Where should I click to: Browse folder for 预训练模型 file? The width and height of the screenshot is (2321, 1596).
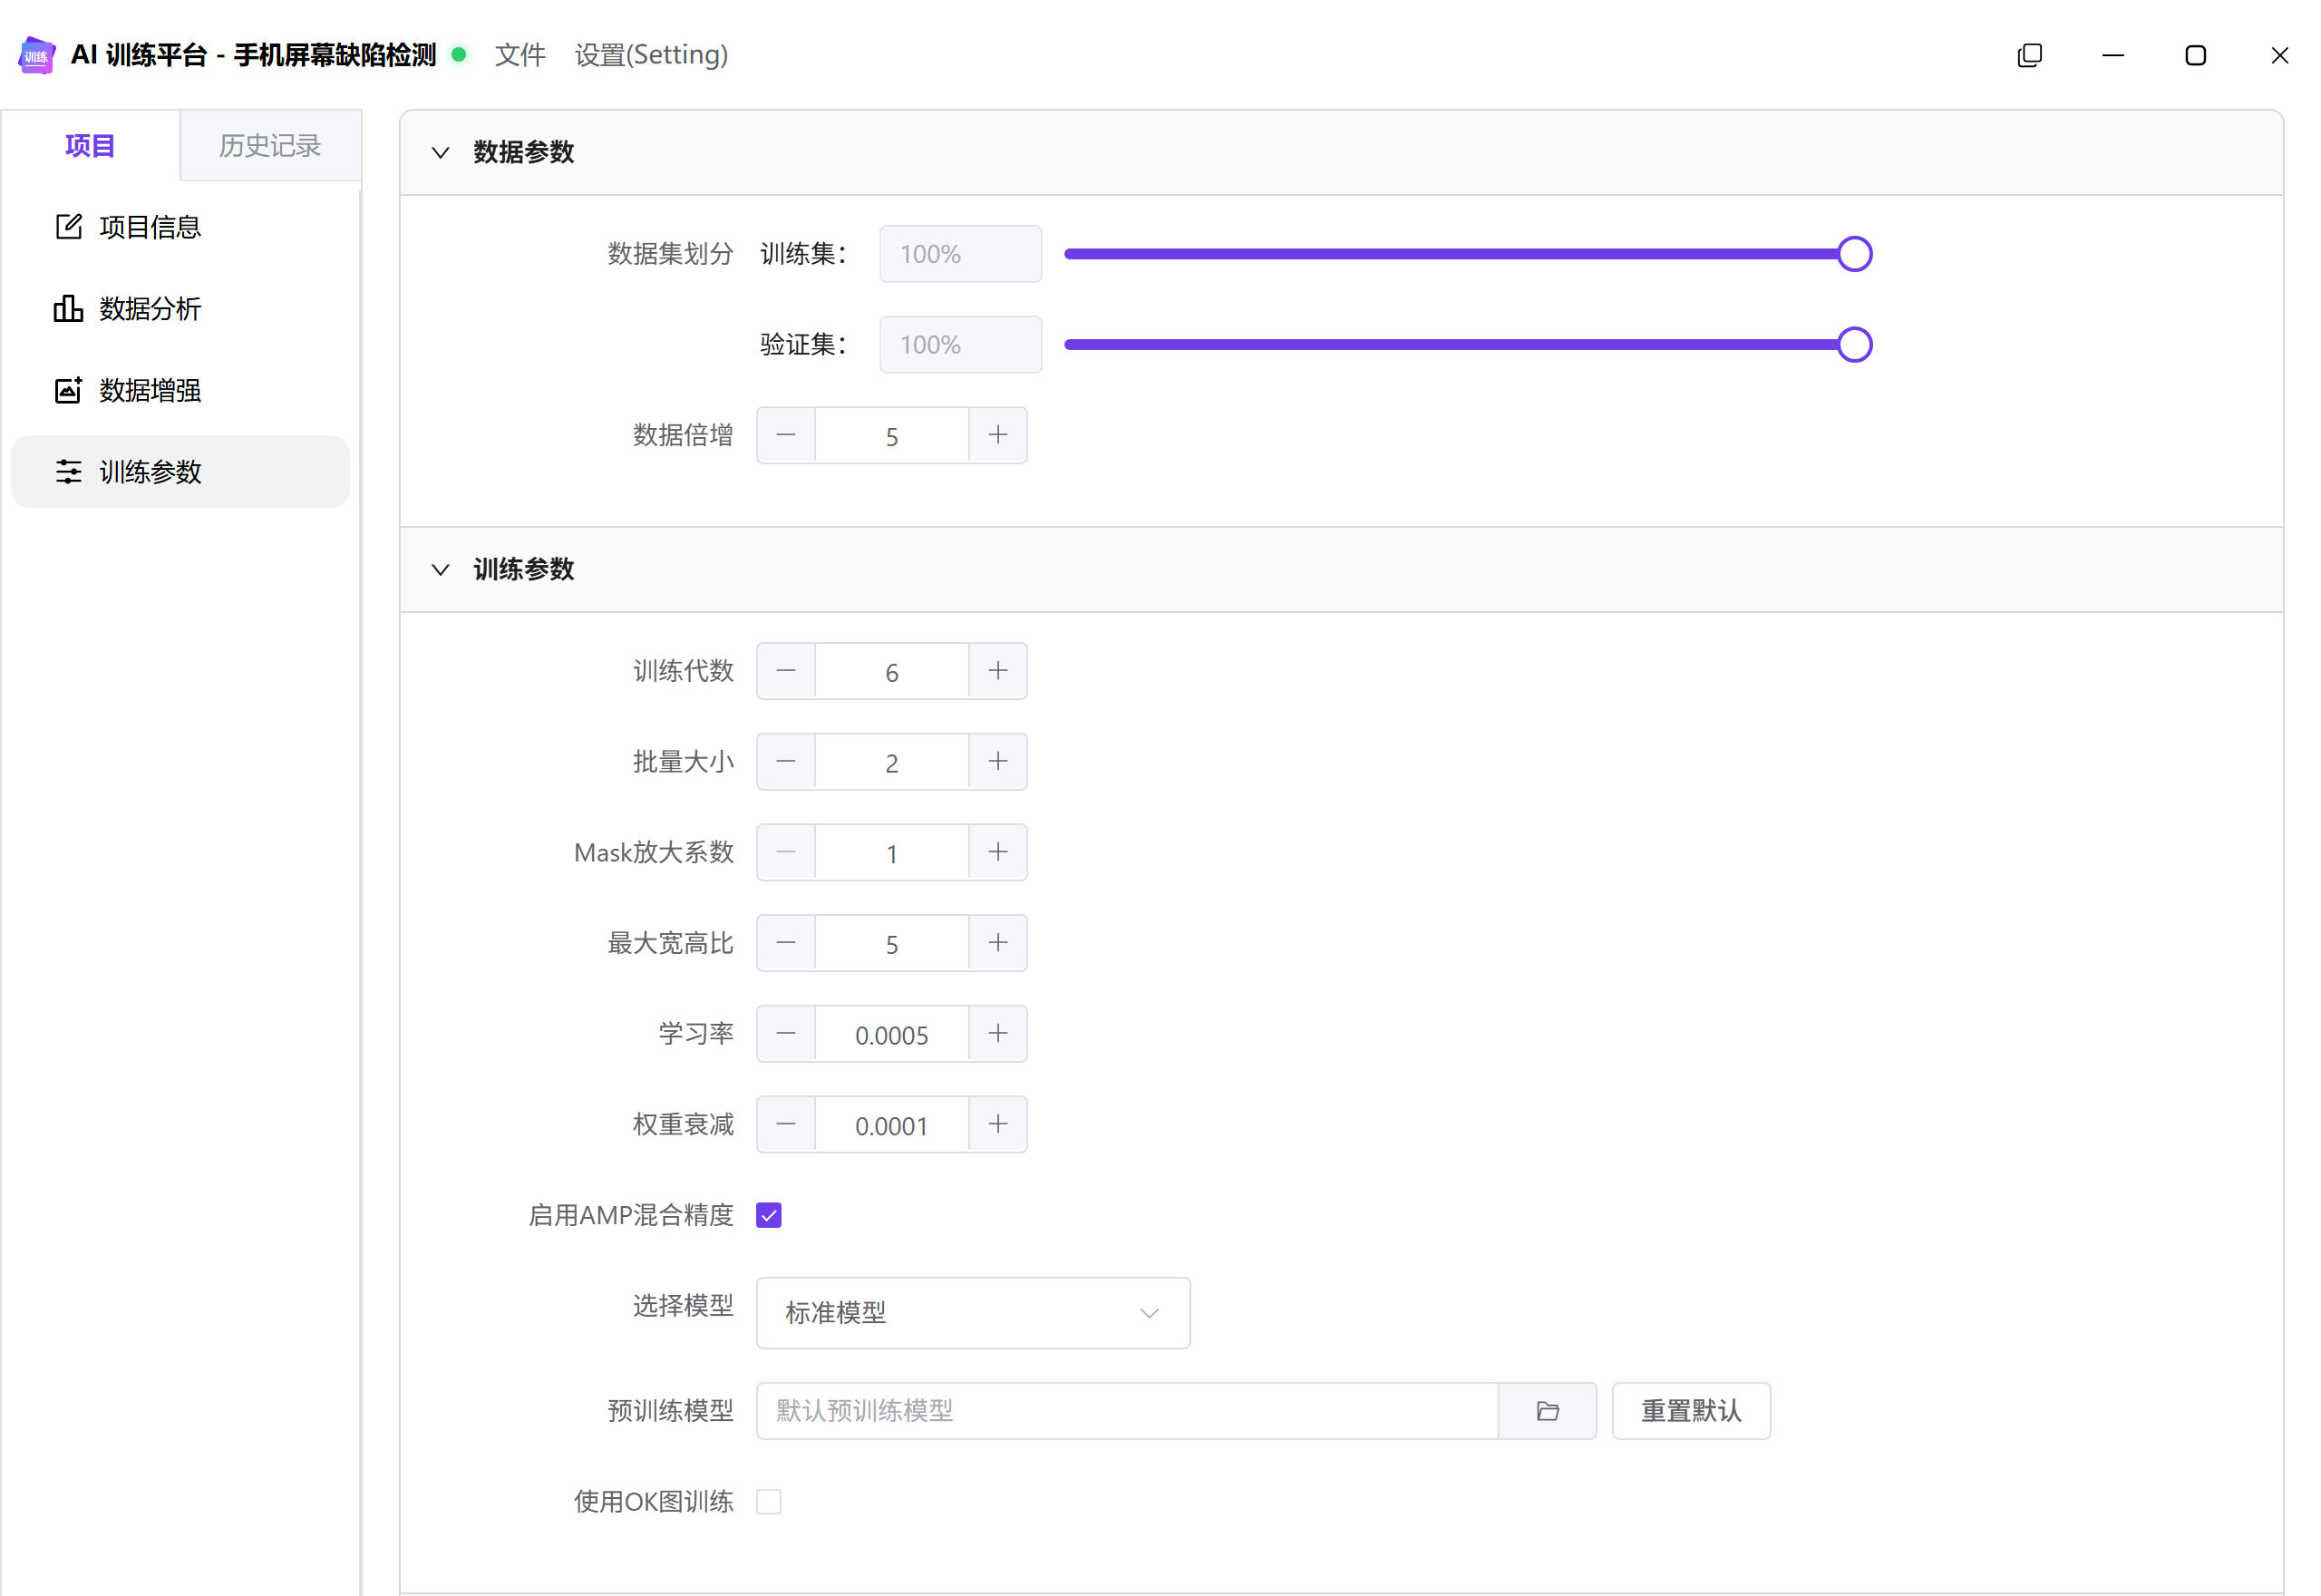point(1548,1411)
